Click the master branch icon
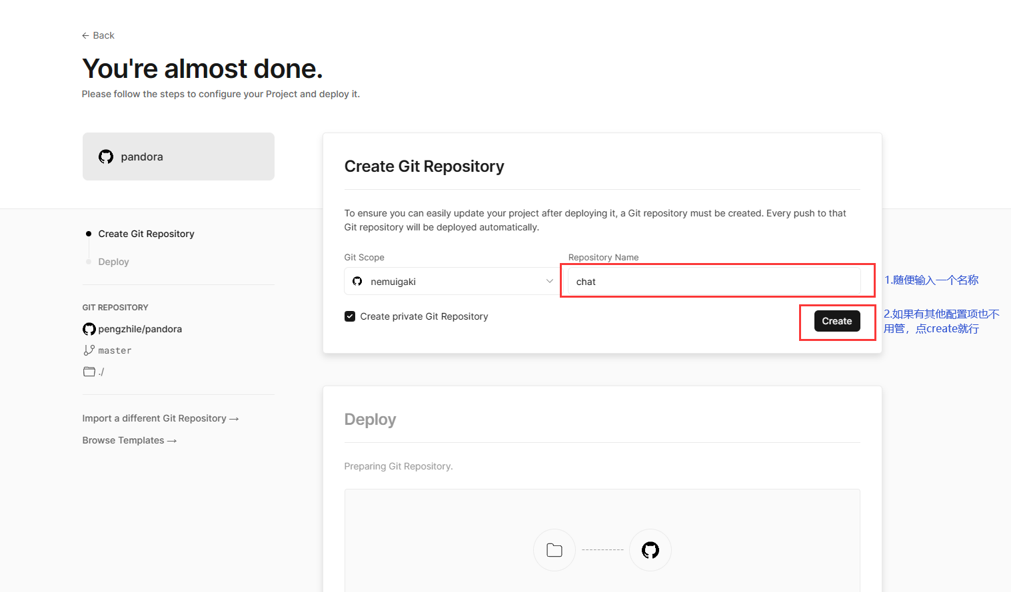Image resolution: width=1011 pixels, height=592 pixels. click(89, 350)
